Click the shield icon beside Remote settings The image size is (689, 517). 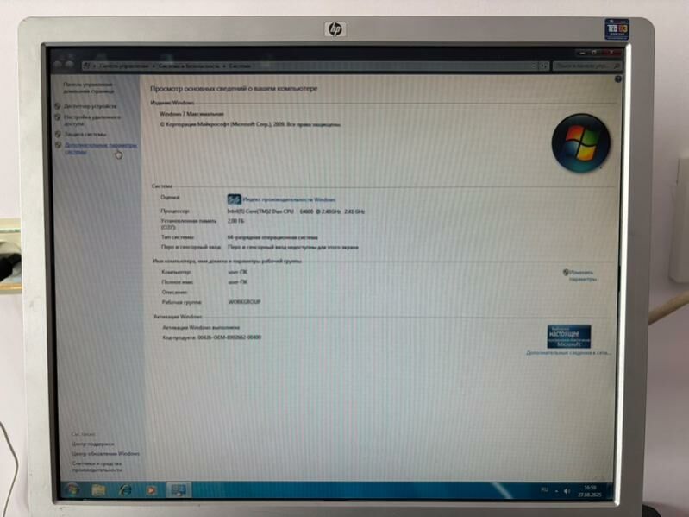pos(58,117)
